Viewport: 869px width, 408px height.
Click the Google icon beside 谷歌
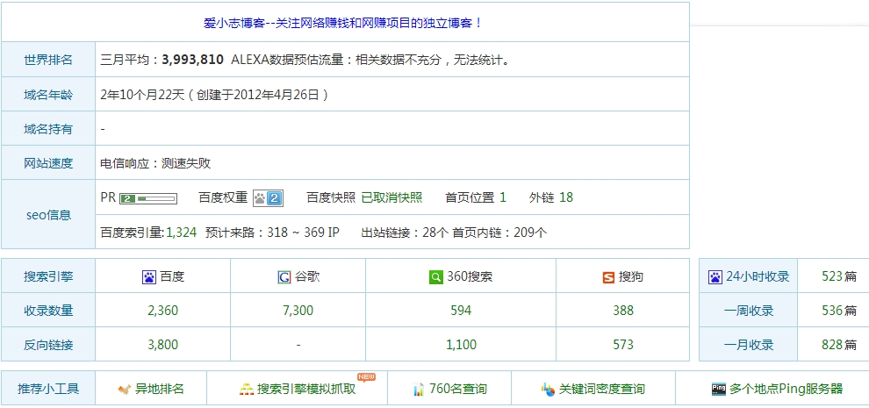[x=284, y=277]
